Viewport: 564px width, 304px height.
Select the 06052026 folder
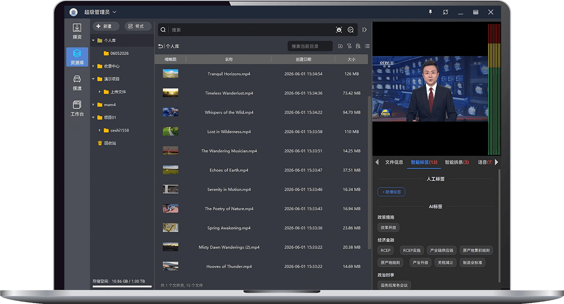(x=116, y=53)
